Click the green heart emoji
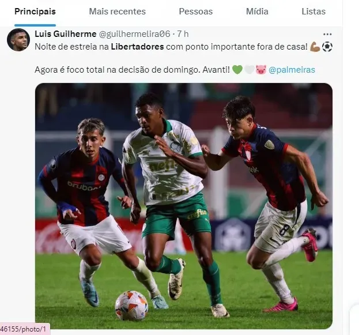Image resolution: width=359 pixels, height=335 pixels. click(x=237, y=70)
